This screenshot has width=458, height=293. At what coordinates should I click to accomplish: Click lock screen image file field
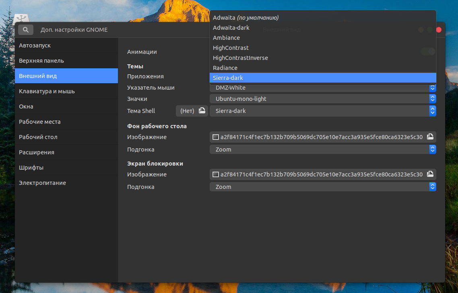[x=323, y=174]
